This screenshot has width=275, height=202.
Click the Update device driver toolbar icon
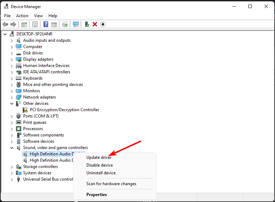click(65, 24)
